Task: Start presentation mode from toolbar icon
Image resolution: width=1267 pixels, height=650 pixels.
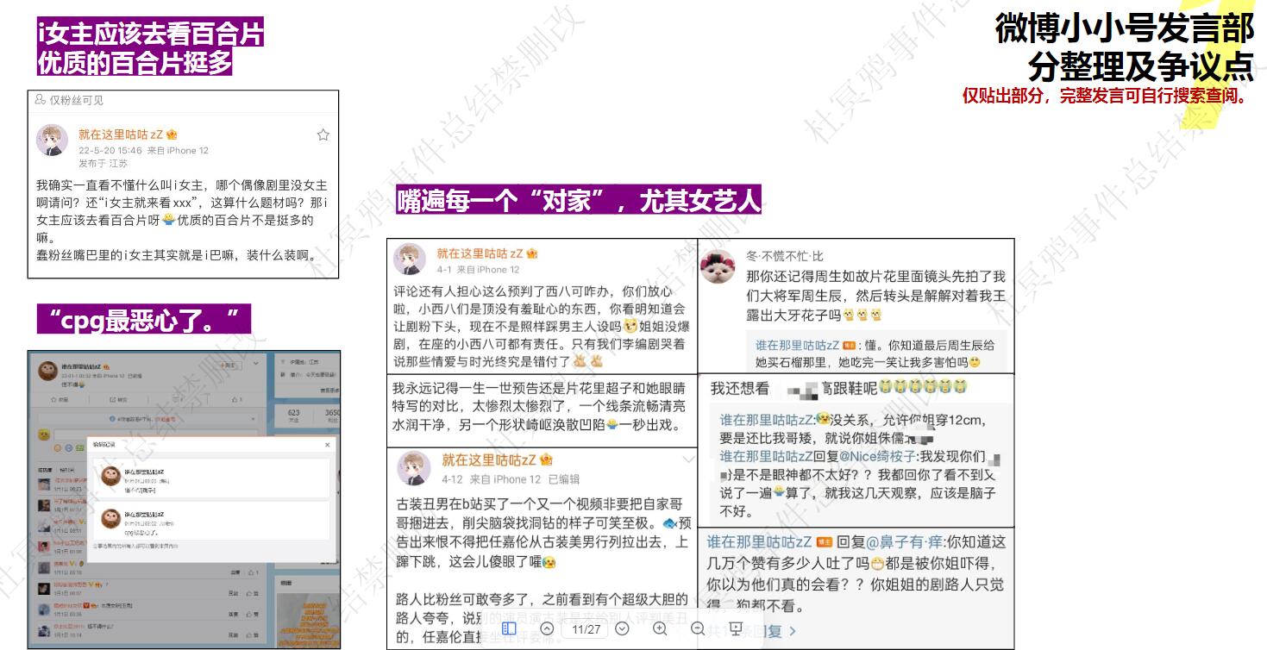Action: point(736,628)
